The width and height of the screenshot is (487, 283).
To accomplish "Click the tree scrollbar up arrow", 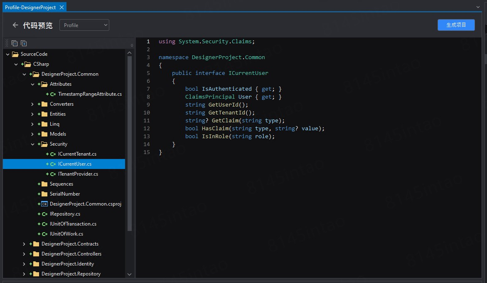I will (130, 53).
